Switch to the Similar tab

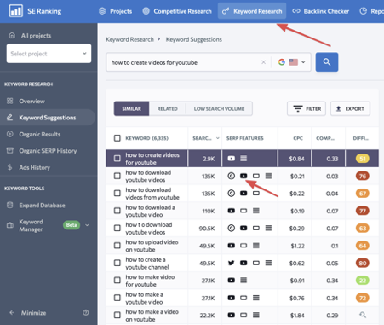point(131,108)
